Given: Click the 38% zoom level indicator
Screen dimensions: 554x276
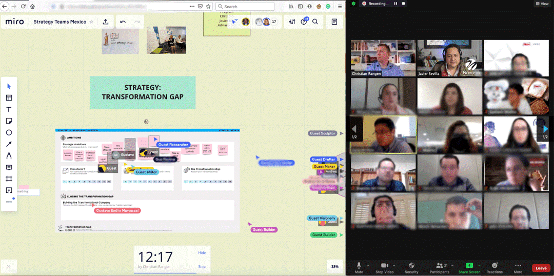Looking at the screenshot, I should (x=334, y=266).
